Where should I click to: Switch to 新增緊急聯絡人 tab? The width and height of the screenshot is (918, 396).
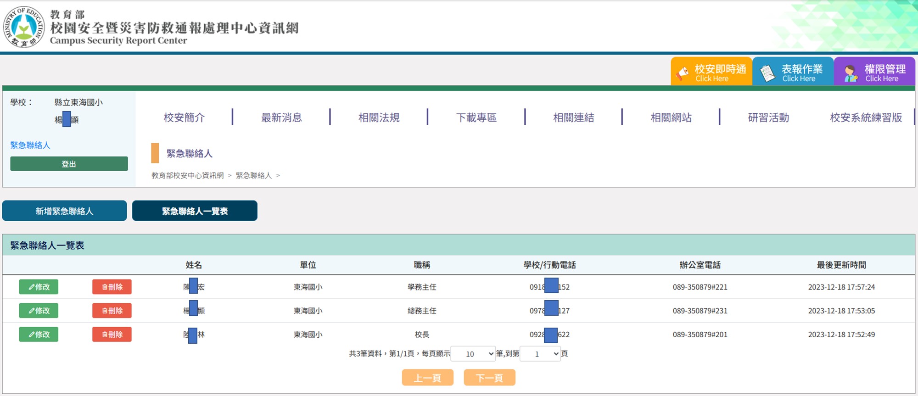tap(64, 211)
